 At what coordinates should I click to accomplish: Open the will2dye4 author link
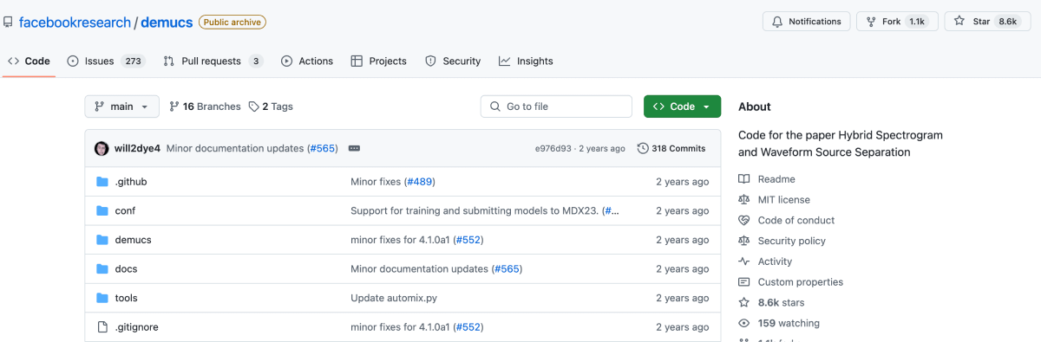click(x=138, y=148)
